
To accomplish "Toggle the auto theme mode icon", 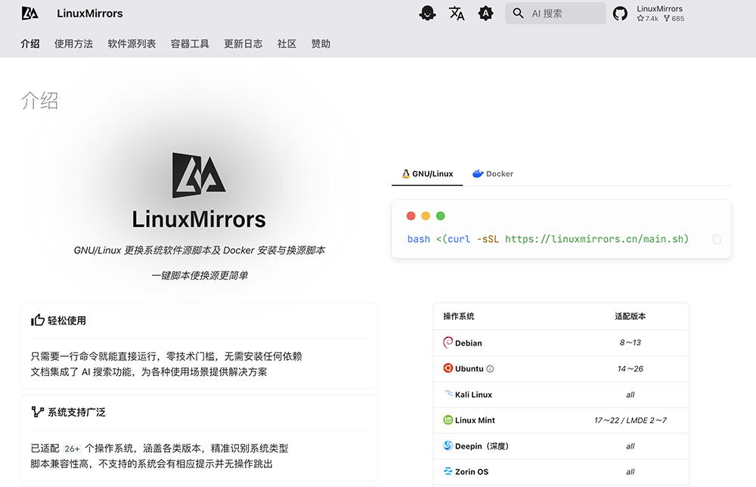I will tap(485, 13).
